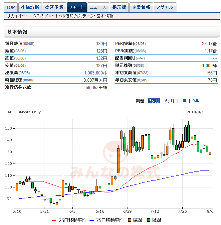Change chart period to 1年

pyautogui.click(x=183, y=101)
